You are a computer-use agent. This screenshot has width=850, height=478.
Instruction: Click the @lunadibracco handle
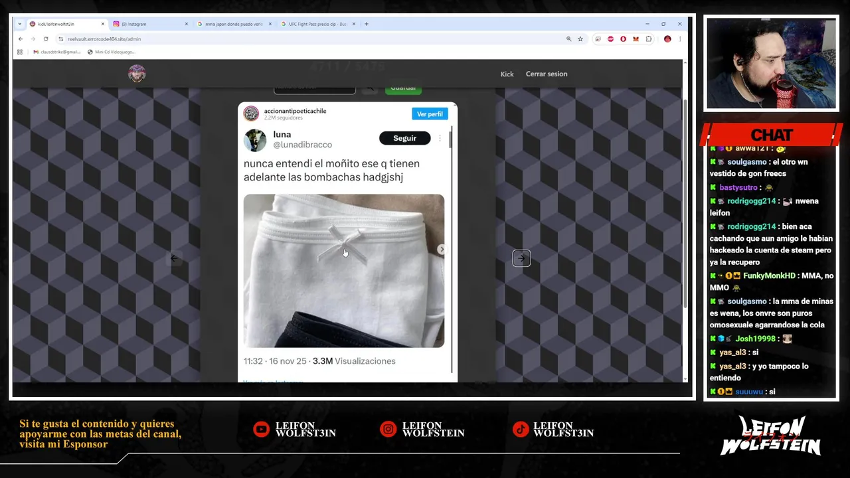pos(302,145)
